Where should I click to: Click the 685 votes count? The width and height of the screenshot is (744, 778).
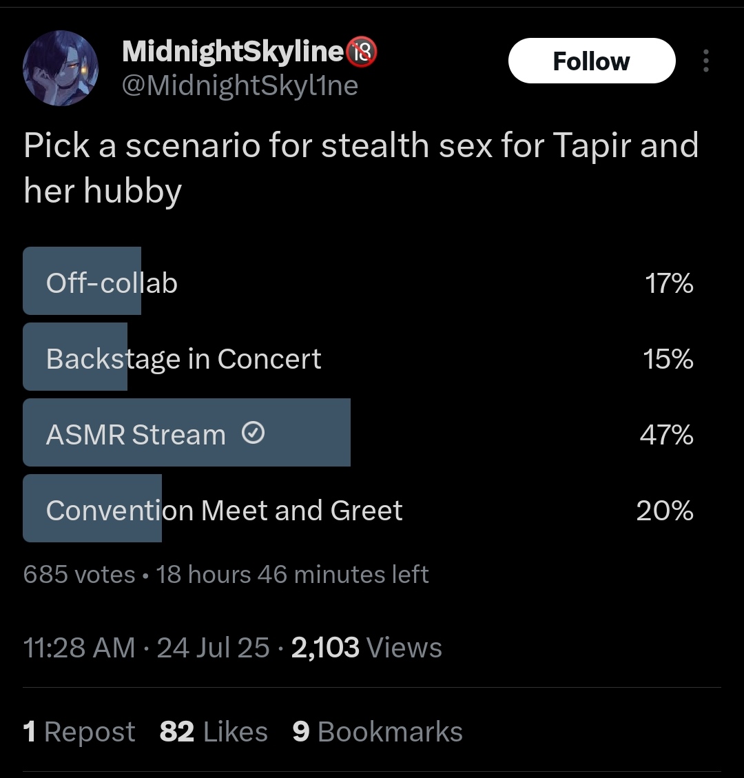(x=79, y=574)
